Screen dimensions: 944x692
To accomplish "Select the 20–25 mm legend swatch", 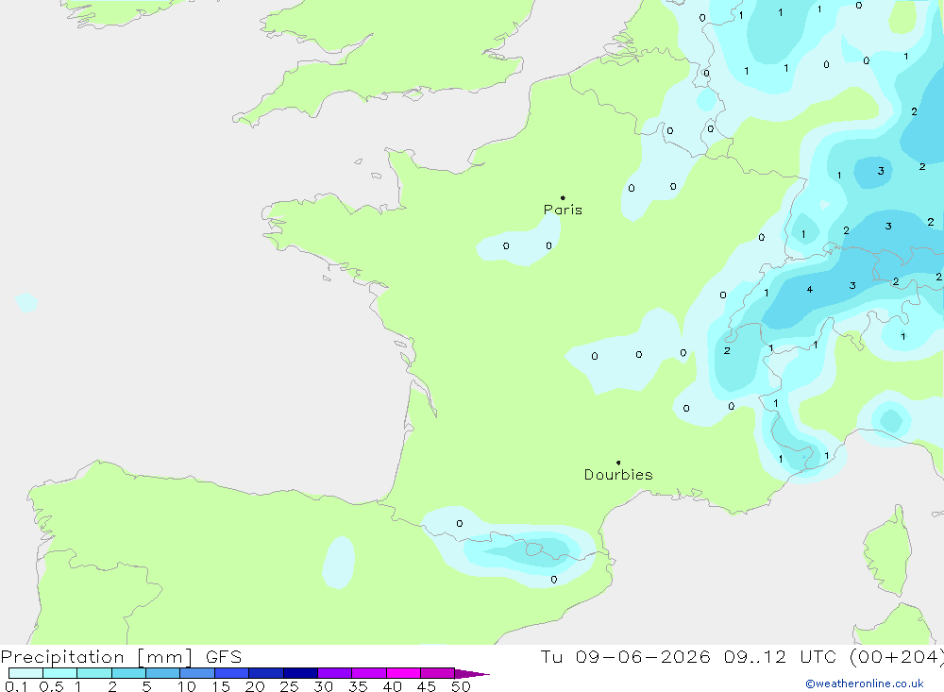I will point(265,673).
